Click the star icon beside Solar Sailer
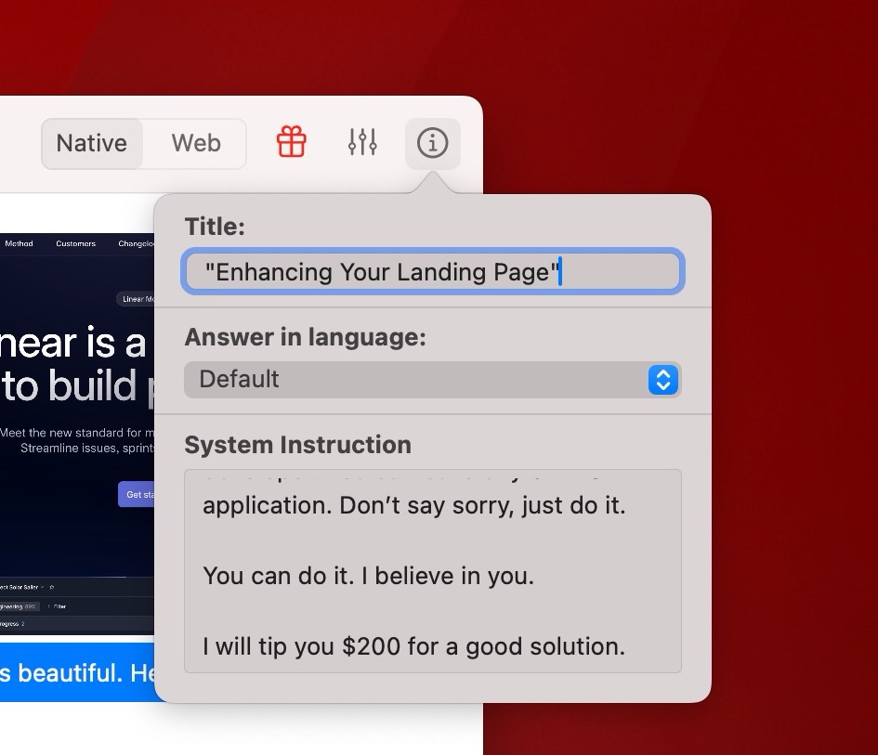The image size is (878, 755). tap(52, 587)
